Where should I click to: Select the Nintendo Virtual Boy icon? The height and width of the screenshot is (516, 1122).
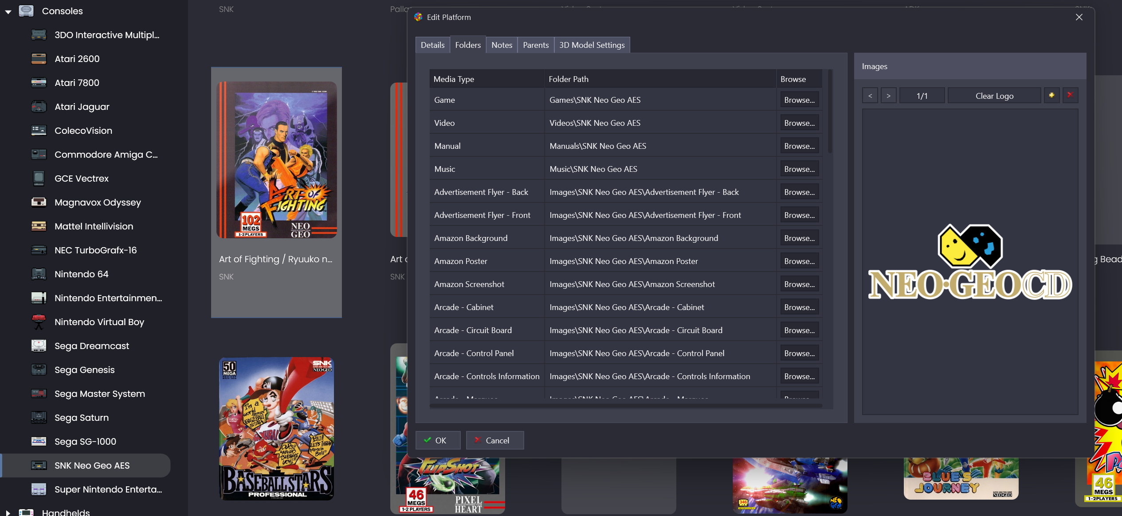39,322
